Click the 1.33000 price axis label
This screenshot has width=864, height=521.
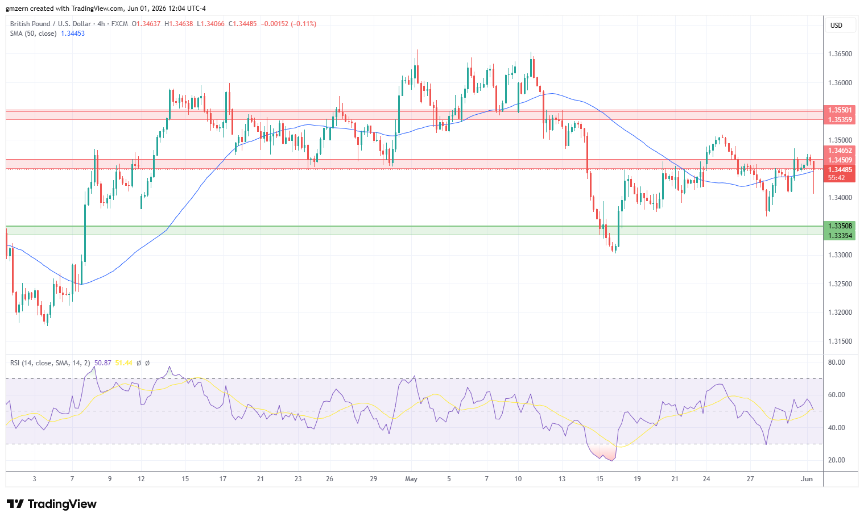[x=840, y=255]
